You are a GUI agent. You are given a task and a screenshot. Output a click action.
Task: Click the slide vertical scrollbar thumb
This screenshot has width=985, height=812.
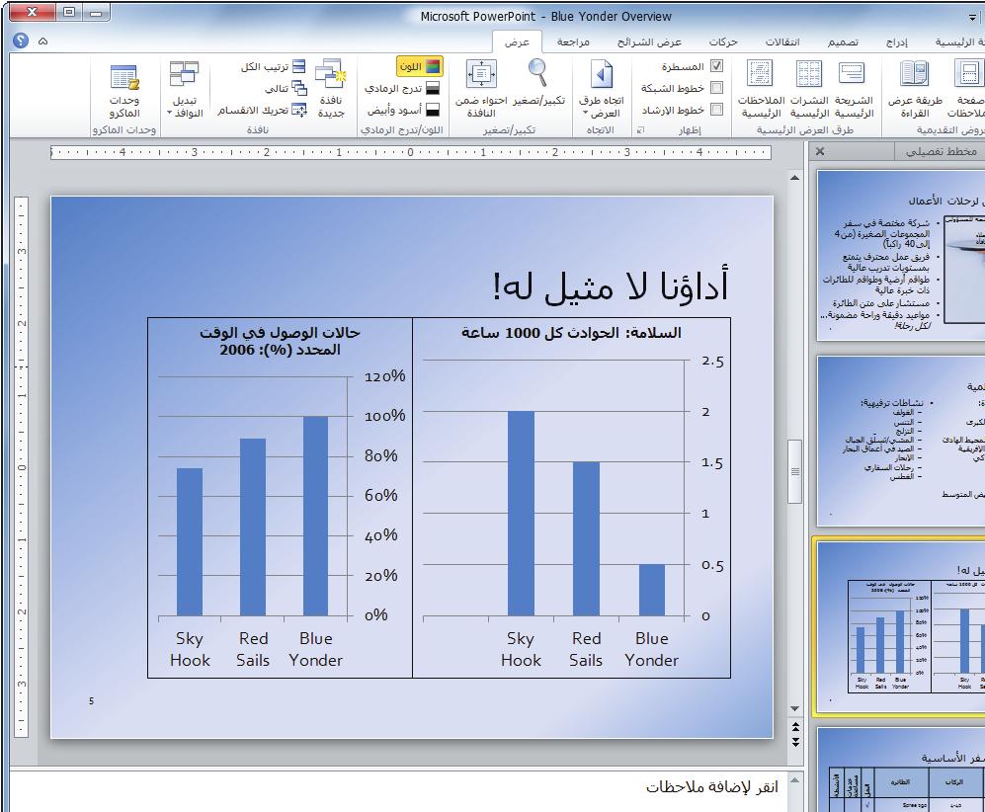coord(794,471)
